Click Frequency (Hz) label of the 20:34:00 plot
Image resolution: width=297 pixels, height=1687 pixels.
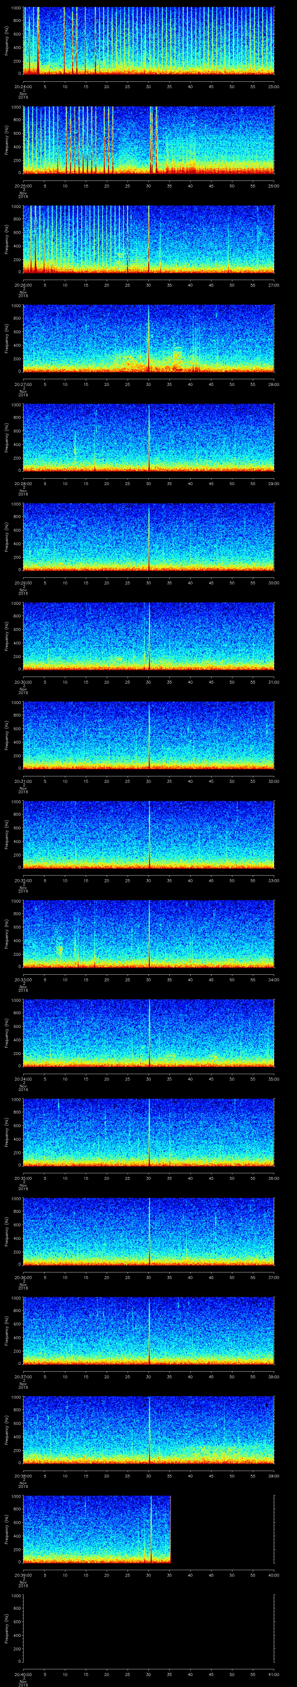7,1033
